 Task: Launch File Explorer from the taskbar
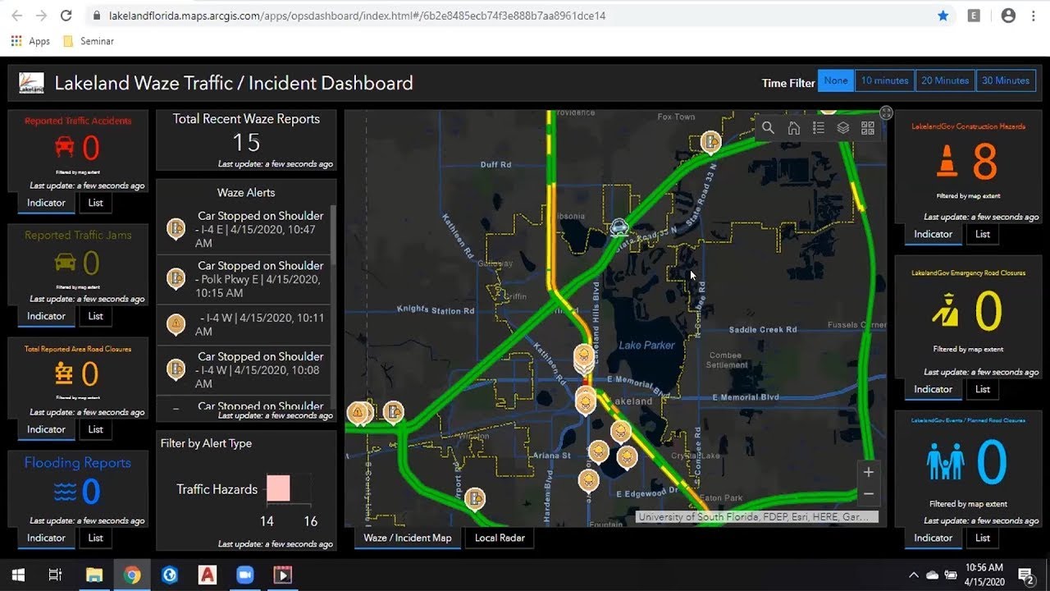(x=94, y=575)
